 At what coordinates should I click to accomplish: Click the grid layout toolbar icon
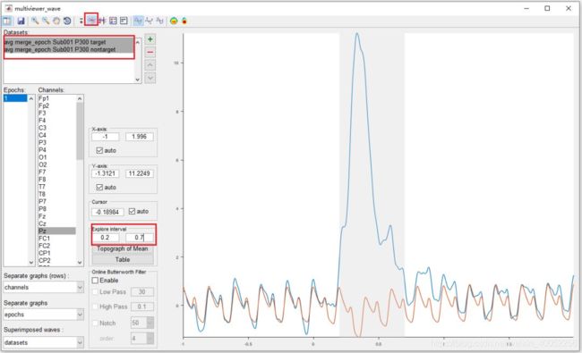click(113, 21)
